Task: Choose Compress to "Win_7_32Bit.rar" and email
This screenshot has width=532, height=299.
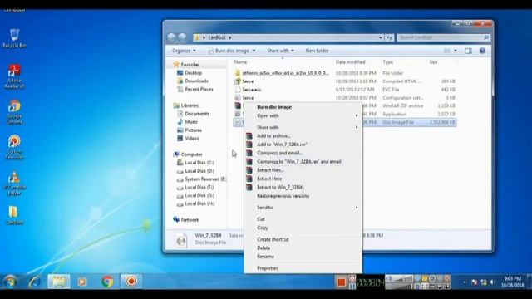Action: [x=303, y=162]
